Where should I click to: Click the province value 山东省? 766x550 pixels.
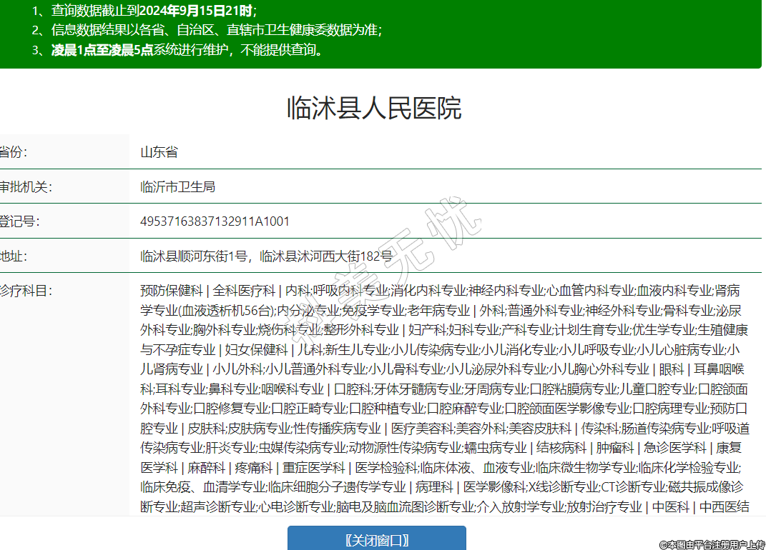pyautogui.click(x=159, y=152)
